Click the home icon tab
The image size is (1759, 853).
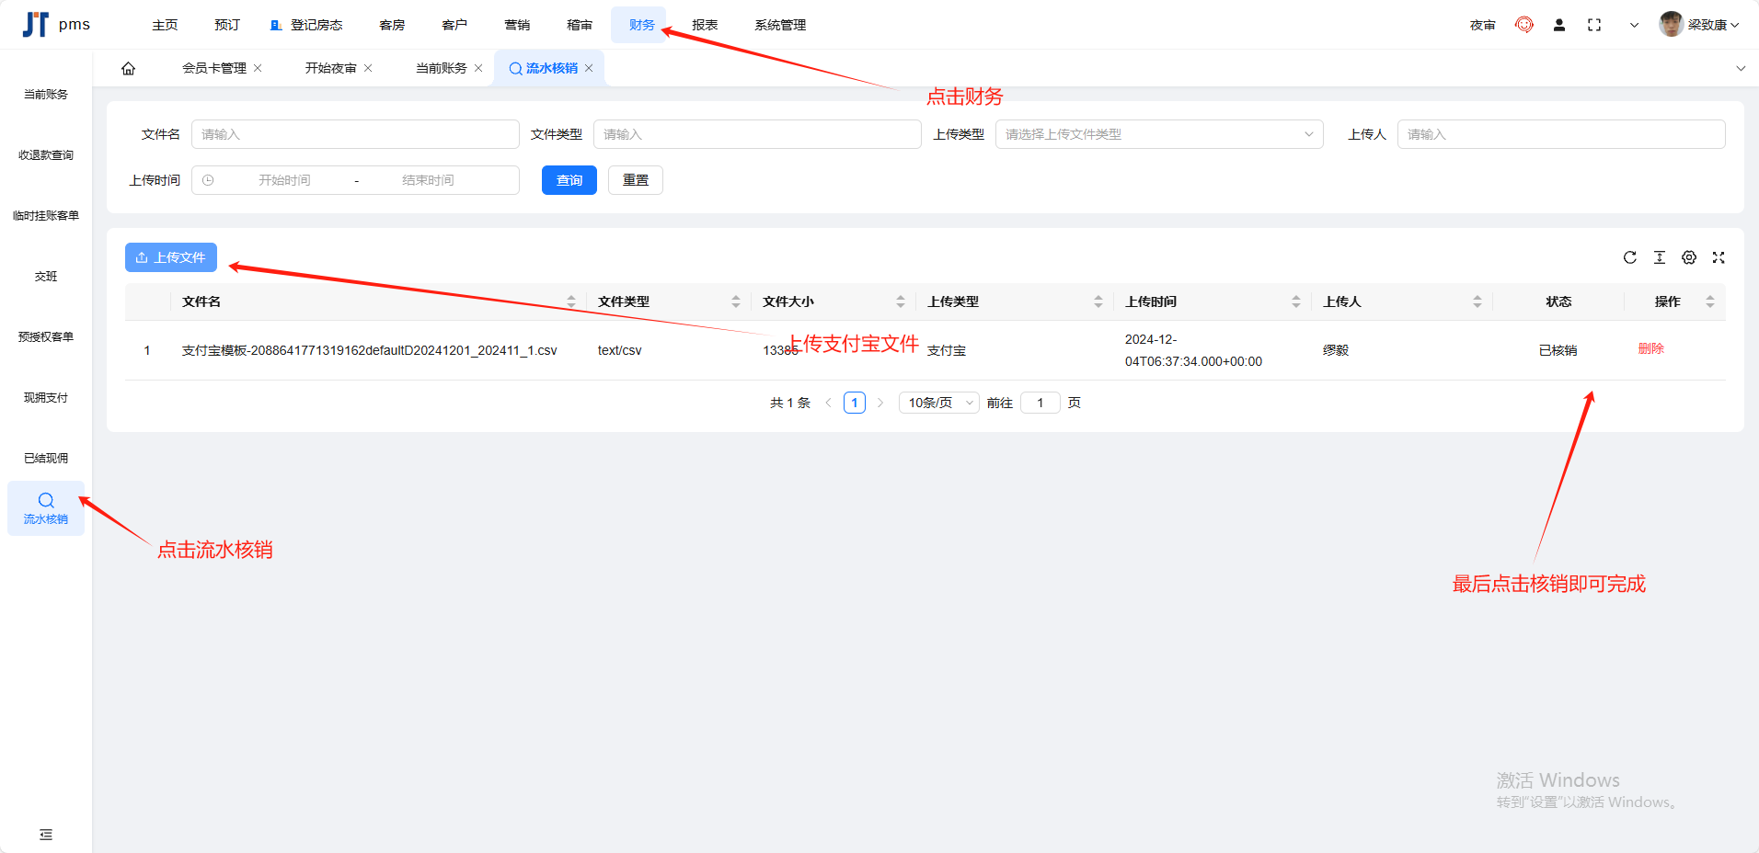(129, 69)
